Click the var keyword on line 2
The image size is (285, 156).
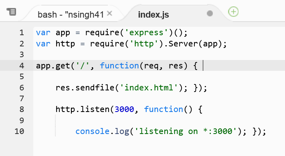click(43, 44)
